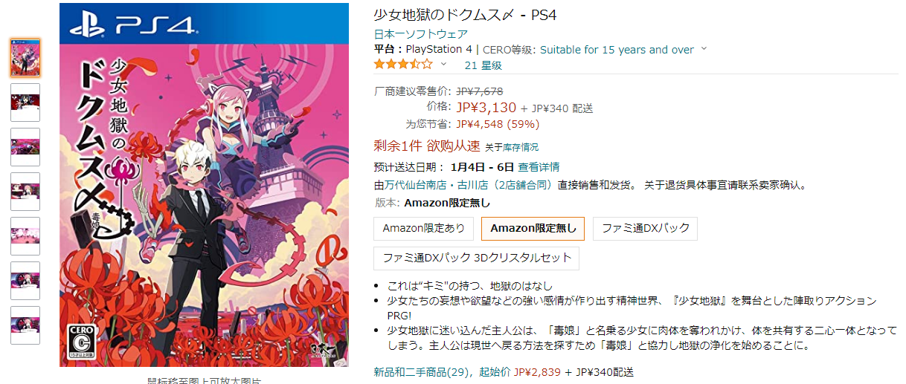
Task: Open the 21 星级 reviews link
Action: (x=483, y=65)
